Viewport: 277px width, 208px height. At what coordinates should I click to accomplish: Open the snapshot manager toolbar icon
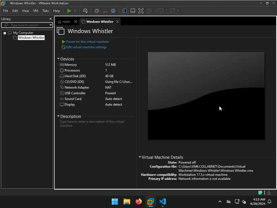pos(113,11)
